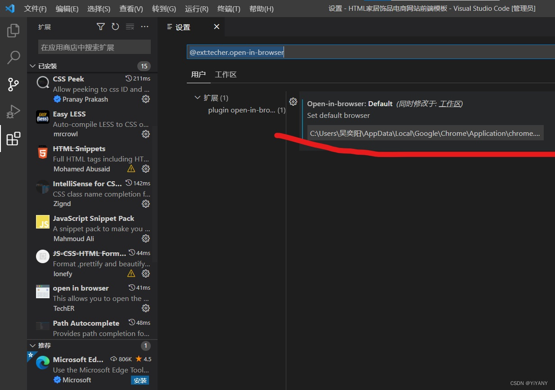Open the manage gear for CSS Peek
This screenshot has height=390, width=555.
(x=145, y=99)
